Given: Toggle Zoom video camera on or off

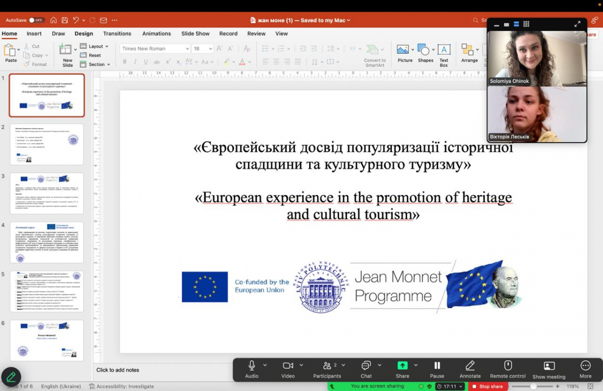Looking at the screenshot, I should pyautogui.click(x=287, y=366).
